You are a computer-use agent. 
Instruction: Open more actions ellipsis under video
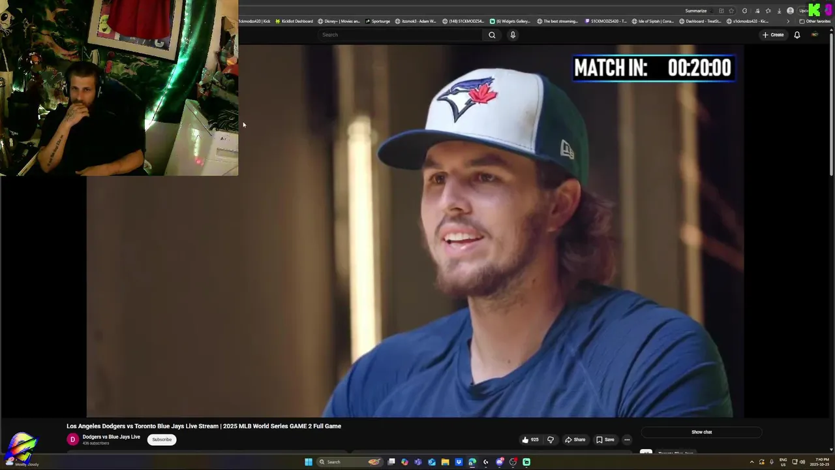click(x=627, y=439)
